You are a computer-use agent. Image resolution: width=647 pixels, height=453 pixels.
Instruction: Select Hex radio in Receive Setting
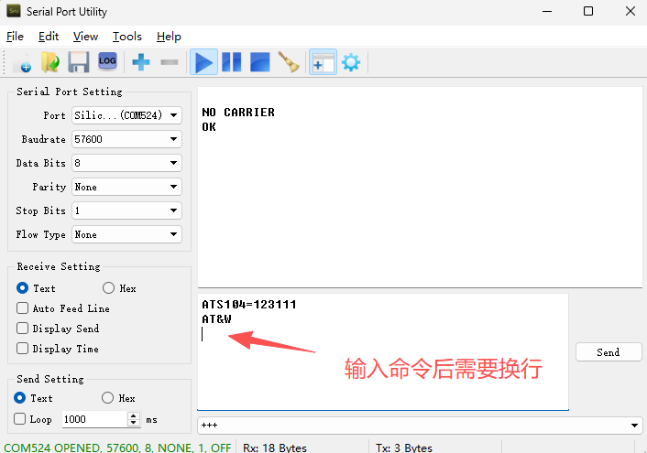coord(108,287)
